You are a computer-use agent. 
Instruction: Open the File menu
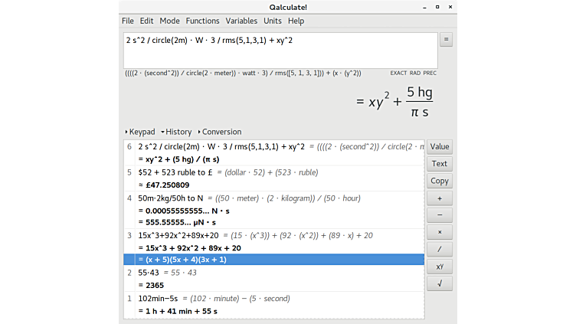127,21
